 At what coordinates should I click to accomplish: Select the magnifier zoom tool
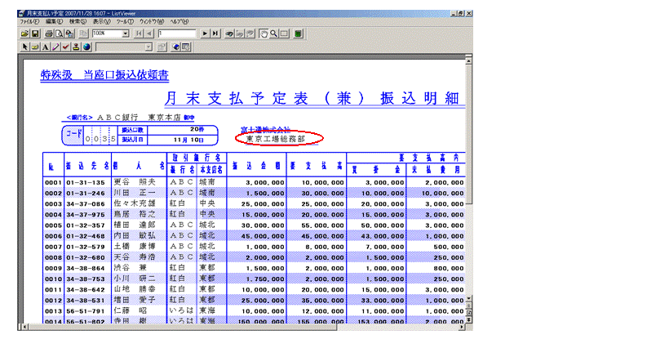pos(274,33)
